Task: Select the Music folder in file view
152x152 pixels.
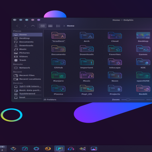Action: coord(87,75)
